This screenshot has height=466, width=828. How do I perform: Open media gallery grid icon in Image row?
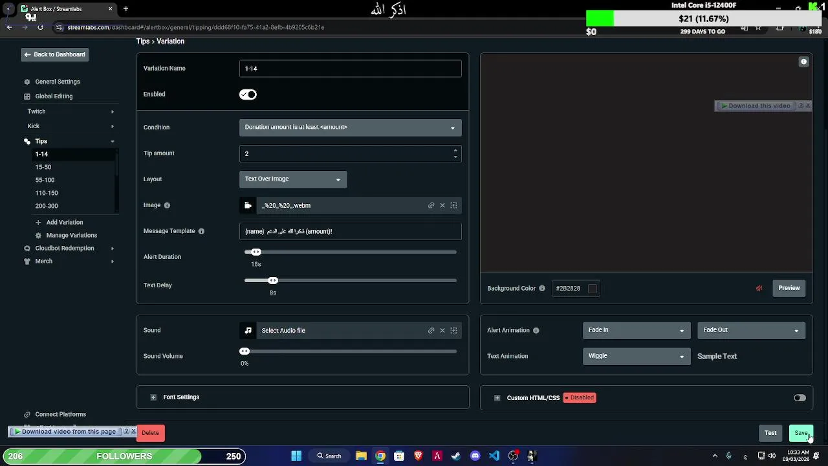tap(453, 205)
